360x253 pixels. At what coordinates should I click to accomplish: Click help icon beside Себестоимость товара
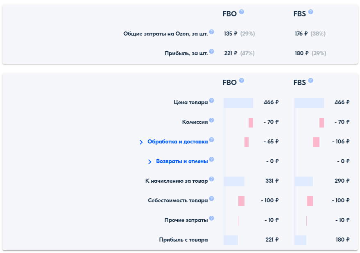tap(212, 199)
